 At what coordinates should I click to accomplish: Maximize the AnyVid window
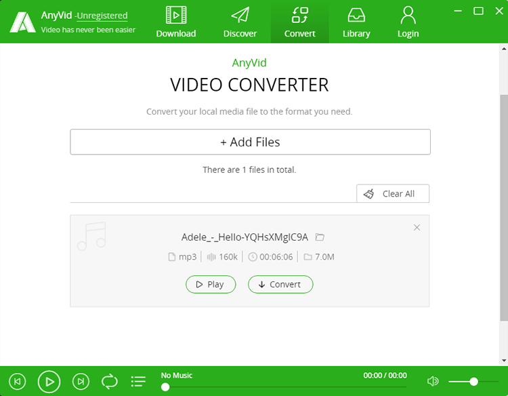478,11
